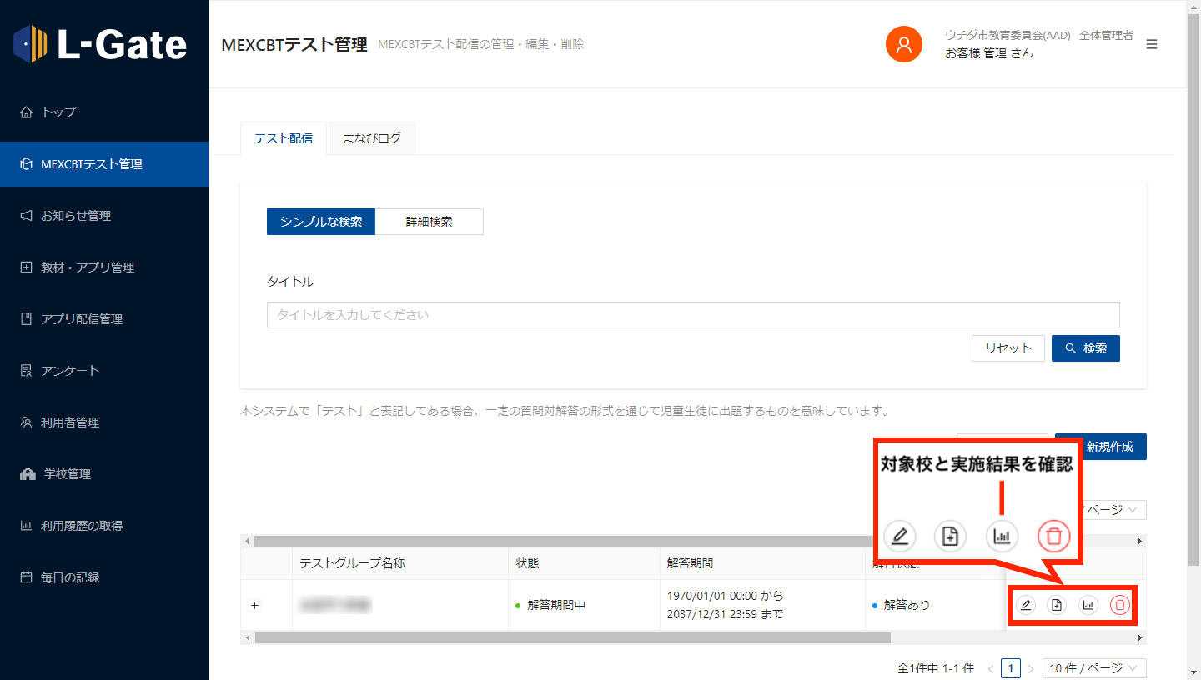Screen dimensions: 1201x680
Task: Select シンプルな検索 search mode
Action: (x=321, y=222)
